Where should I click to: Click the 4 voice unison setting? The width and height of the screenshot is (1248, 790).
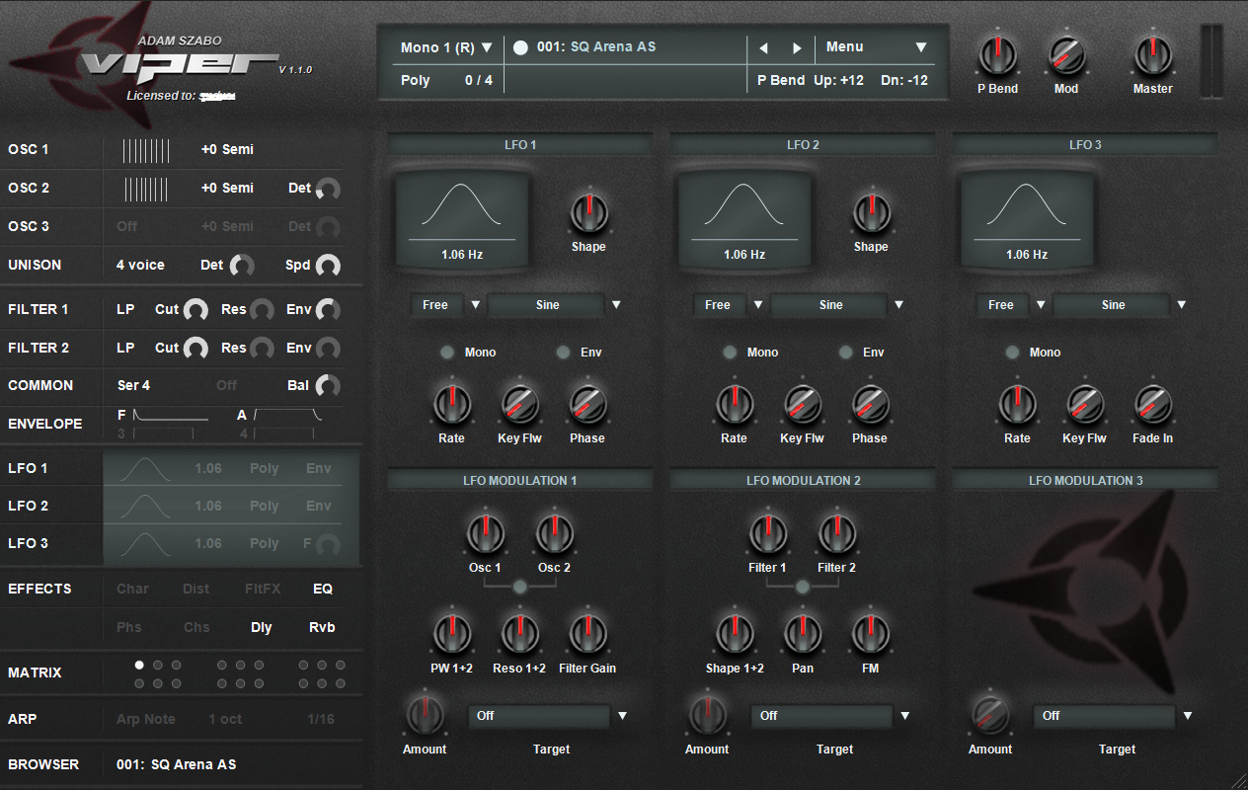(x=140, y=266)
